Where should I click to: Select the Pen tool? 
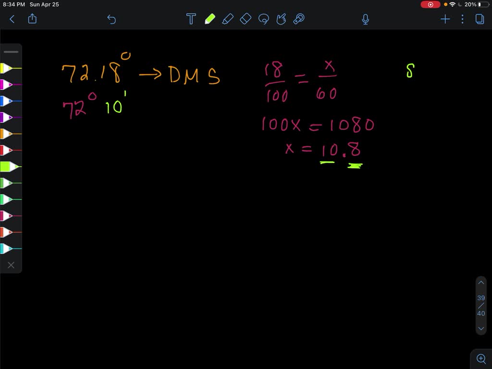(x=209, y=19)
